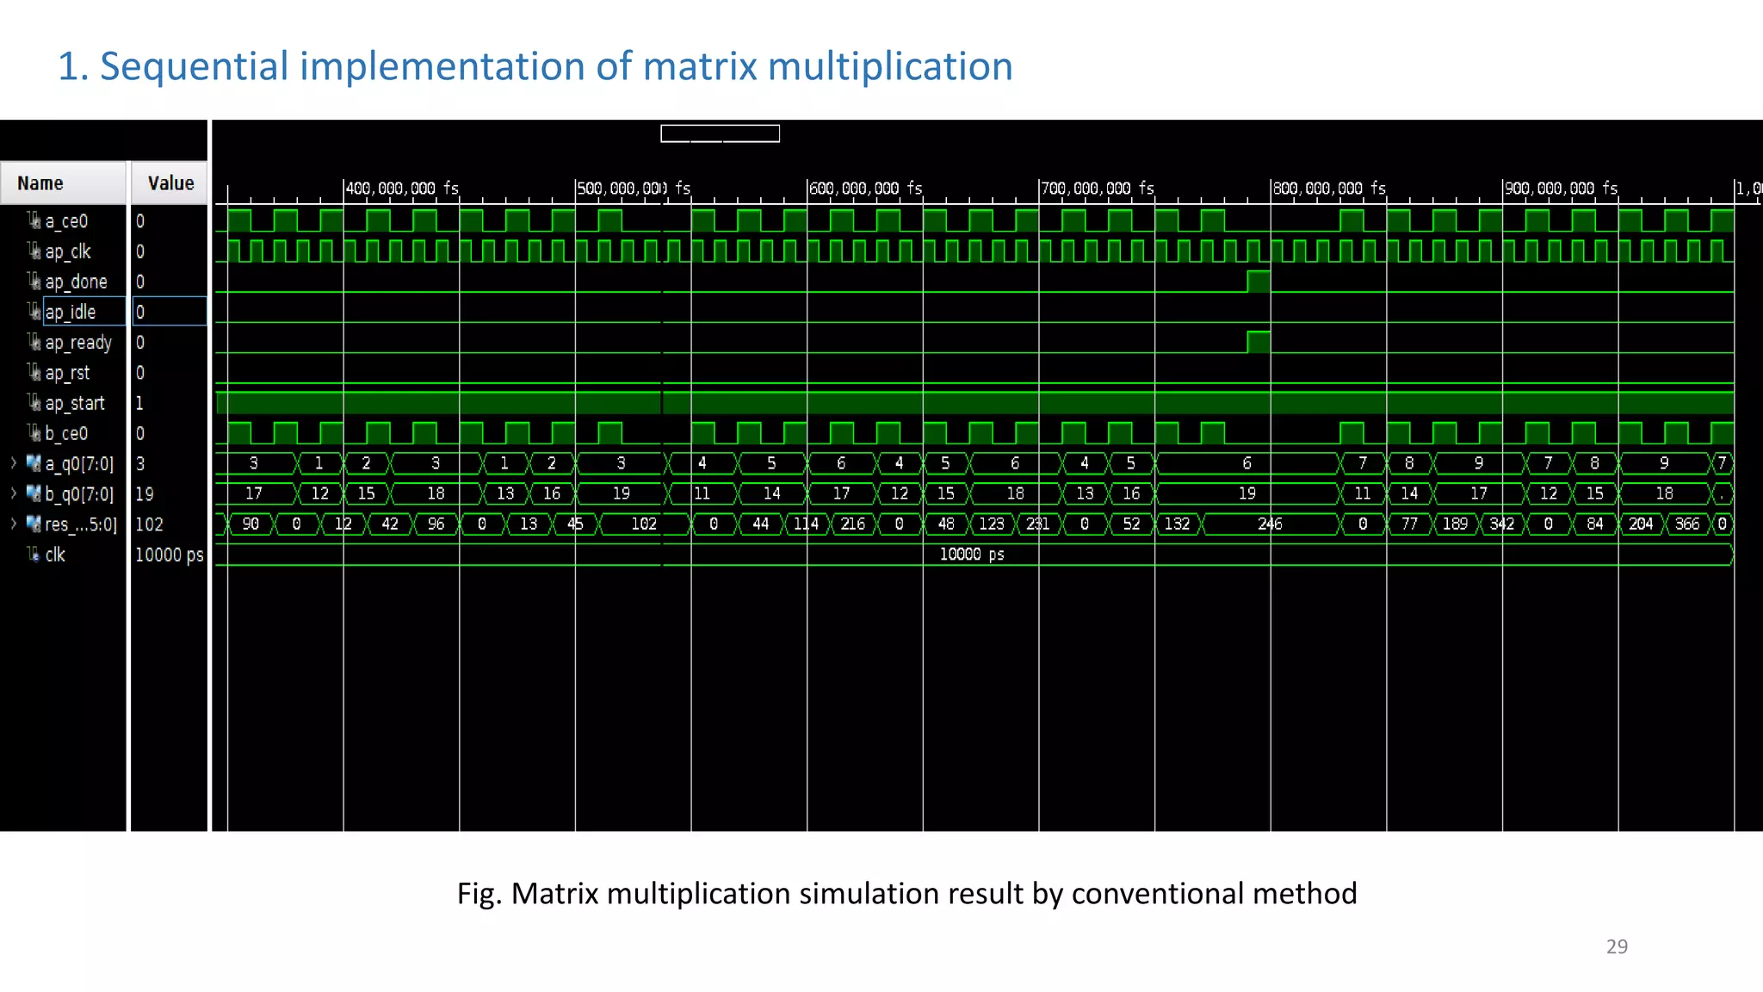Screen dimensions: 1763x992
Task: Click the Name column header
Action: [x=63, y=183]
